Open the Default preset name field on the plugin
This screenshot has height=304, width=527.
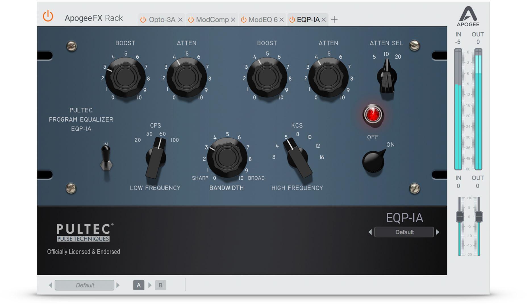(x=404, y=232)
